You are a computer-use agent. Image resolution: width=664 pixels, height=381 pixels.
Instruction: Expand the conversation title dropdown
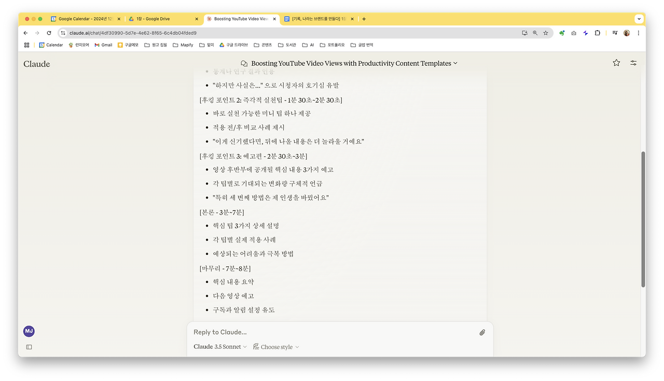pyautogui.click(x=455, y=63)
